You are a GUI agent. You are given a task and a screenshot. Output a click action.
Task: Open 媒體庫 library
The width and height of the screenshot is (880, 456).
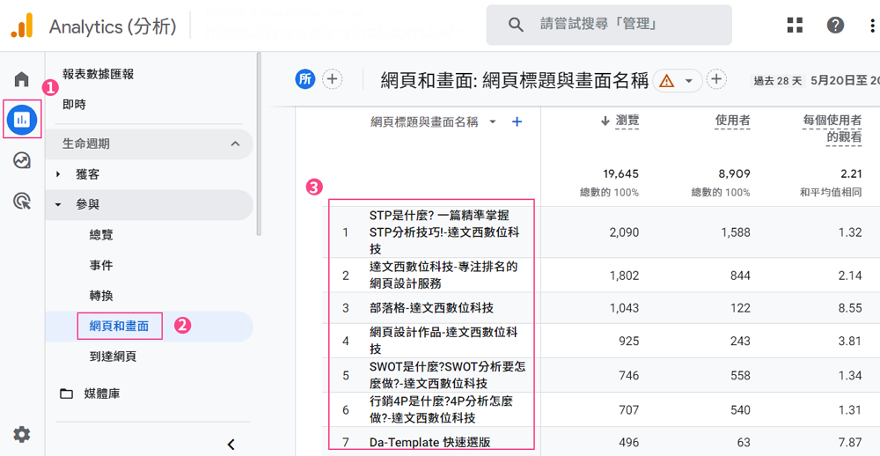pyautogui.click(x=100, y=394)
